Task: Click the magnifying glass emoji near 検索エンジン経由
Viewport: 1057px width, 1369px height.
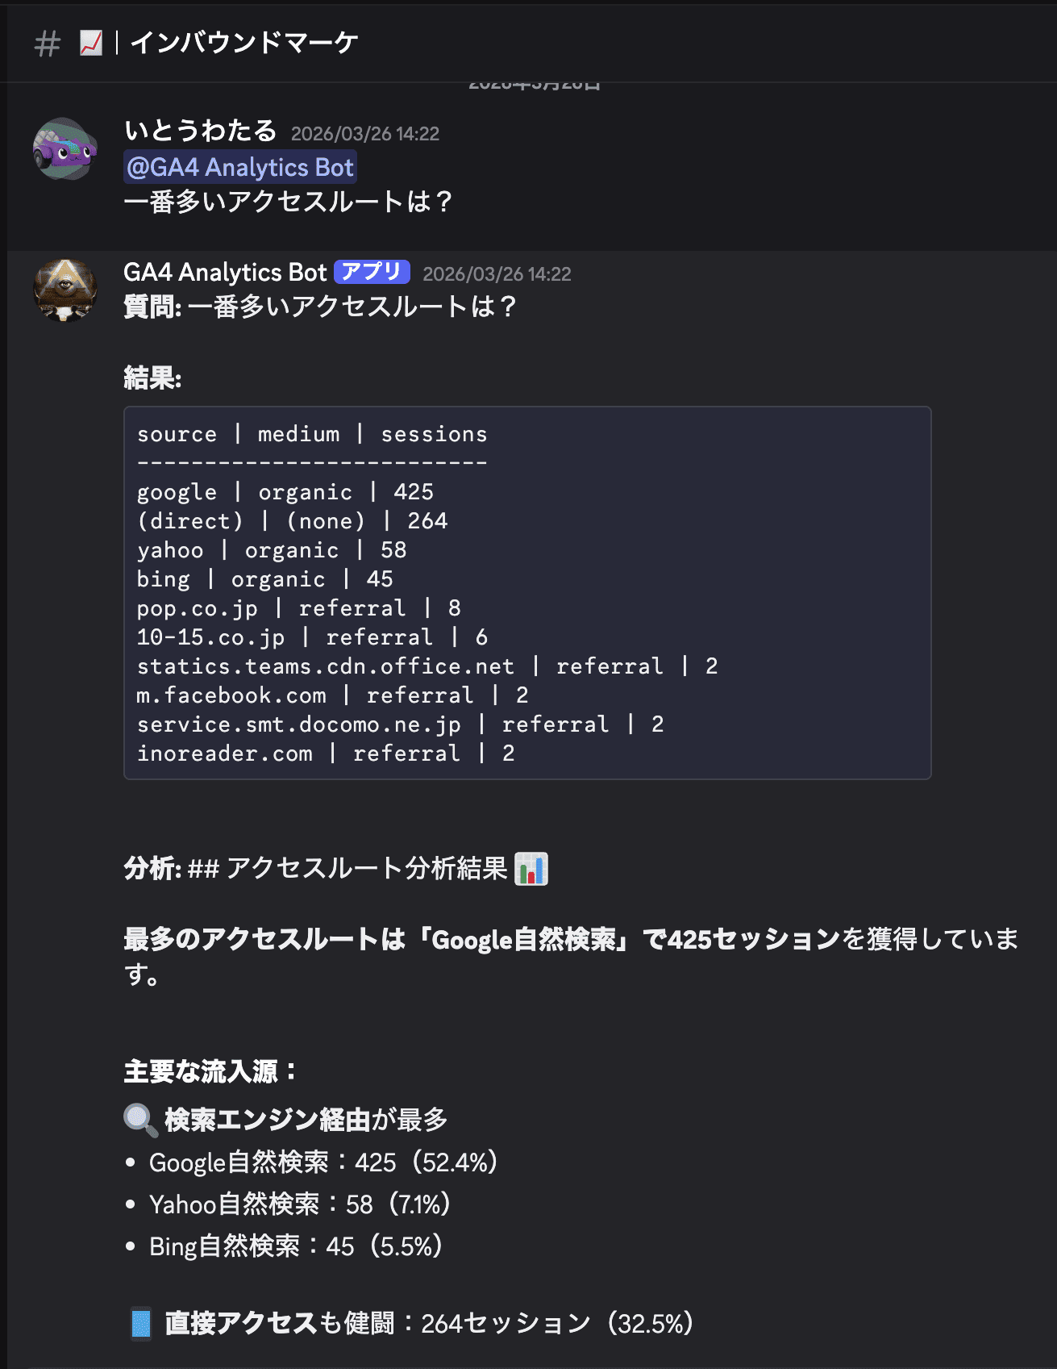Action: 140,1120
